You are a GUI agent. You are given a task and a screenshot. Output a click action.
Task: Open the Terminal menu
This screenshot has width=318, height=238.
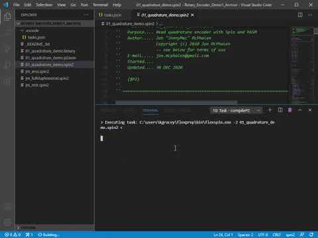coord(100,5)
